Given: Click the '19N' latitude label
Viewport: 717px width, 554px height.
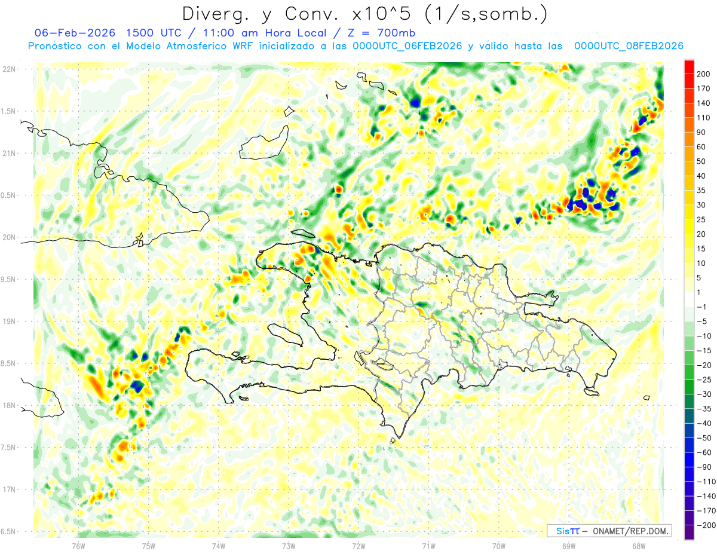Looking at the screenshot, I should point(9,321).
